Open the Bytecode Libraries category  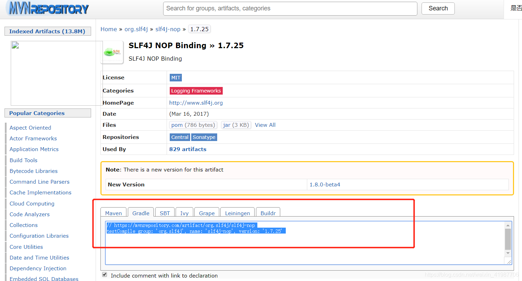click(x=34, y=171)
